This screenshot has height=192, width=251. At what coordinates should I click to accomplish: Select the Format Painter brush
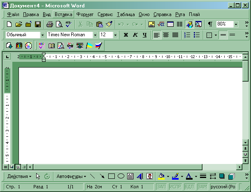point(109,24)
